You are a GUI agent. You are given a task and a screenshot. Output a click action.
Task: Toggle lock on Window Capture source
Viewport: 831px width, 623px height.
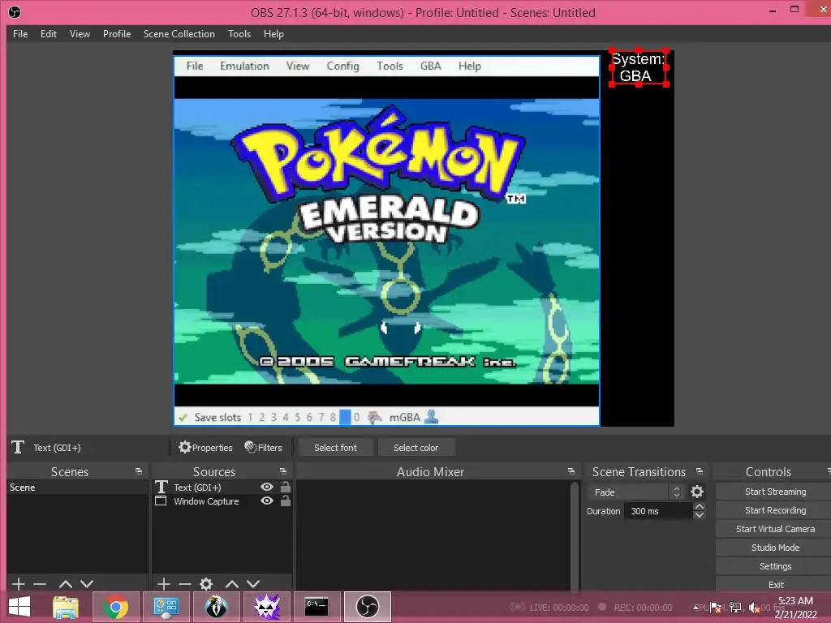coord(285,500)
